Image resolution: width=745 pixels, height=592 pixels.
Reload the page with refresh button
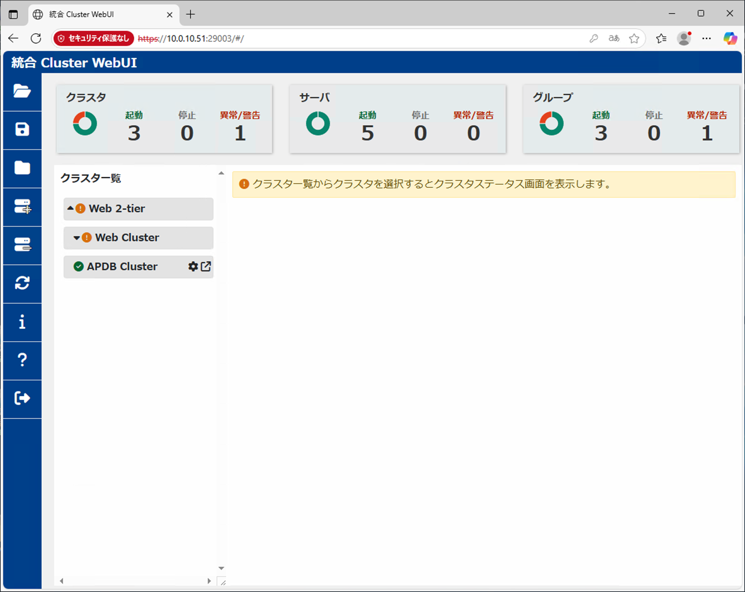pos(36,38)
